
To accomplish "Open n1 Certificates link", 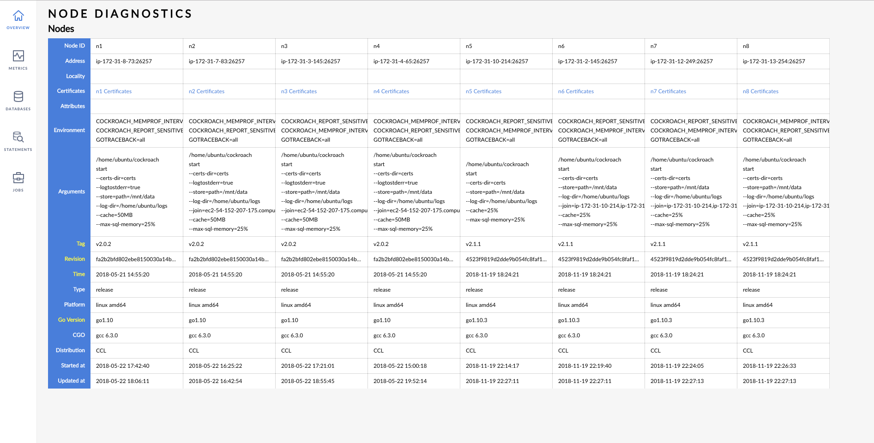I will (113, 91).
